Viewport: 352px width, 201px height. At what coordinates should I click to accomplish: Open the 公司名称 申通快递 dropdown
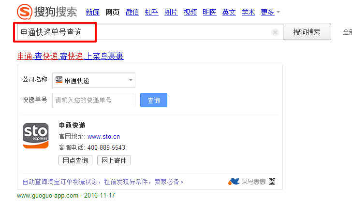pos(94,80)
